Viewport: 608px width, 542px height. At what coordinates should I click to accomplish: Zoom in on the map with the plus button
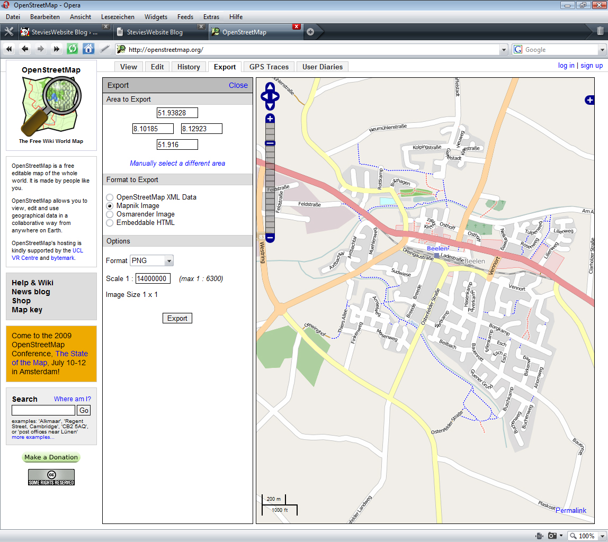270,119
